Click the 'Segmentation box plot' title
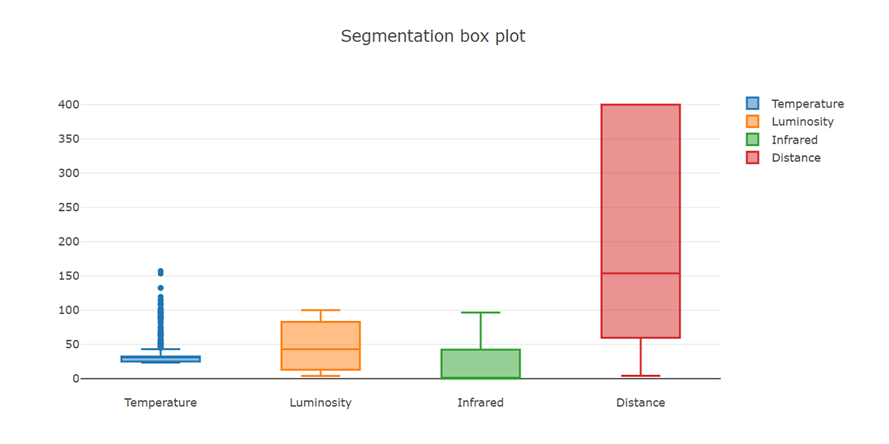Image resolution: width=889 pixels, height=444 pixels. point(432,36)
